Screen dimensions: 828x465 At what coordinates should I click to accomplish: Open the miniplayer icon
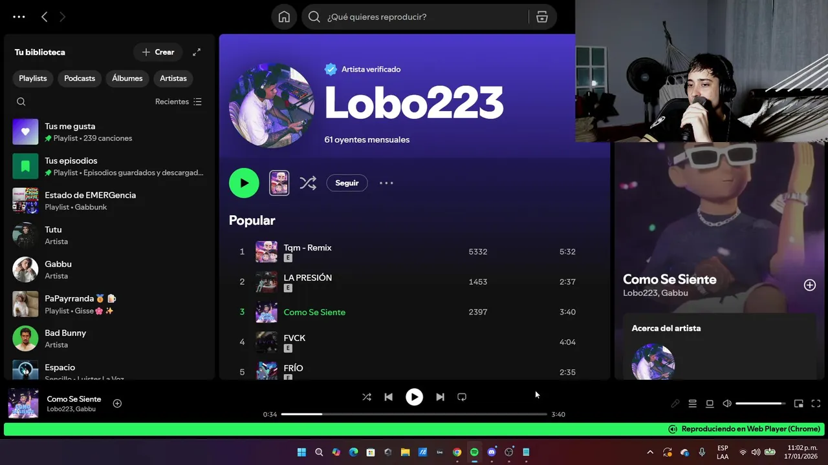tap(799, 404)
